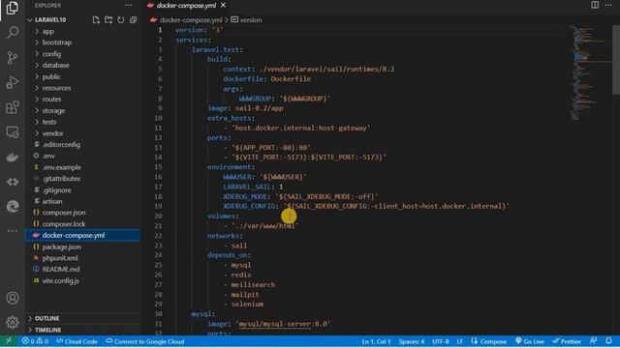
Task: Change the UTF-8 file encoding
Action: [440, 341]
